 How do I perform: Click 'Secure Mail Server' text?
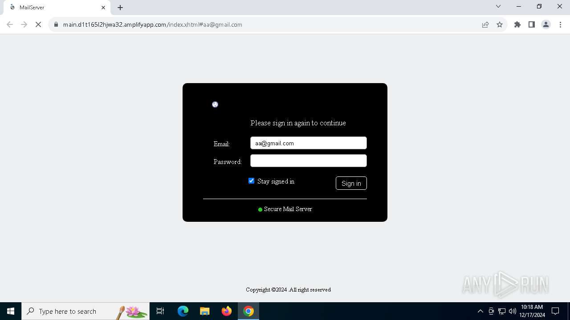(288, 209)
